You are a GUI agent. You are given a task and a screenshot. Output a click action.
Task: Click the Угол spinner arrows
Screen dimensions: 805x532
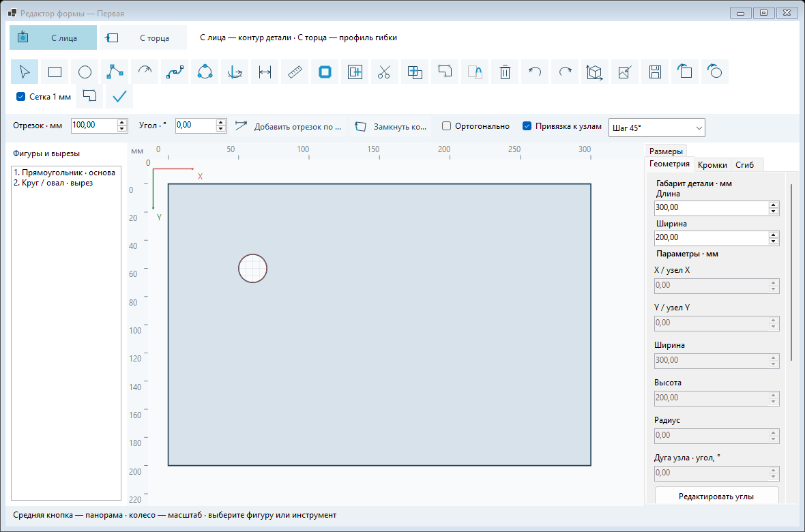pos(221,125)
